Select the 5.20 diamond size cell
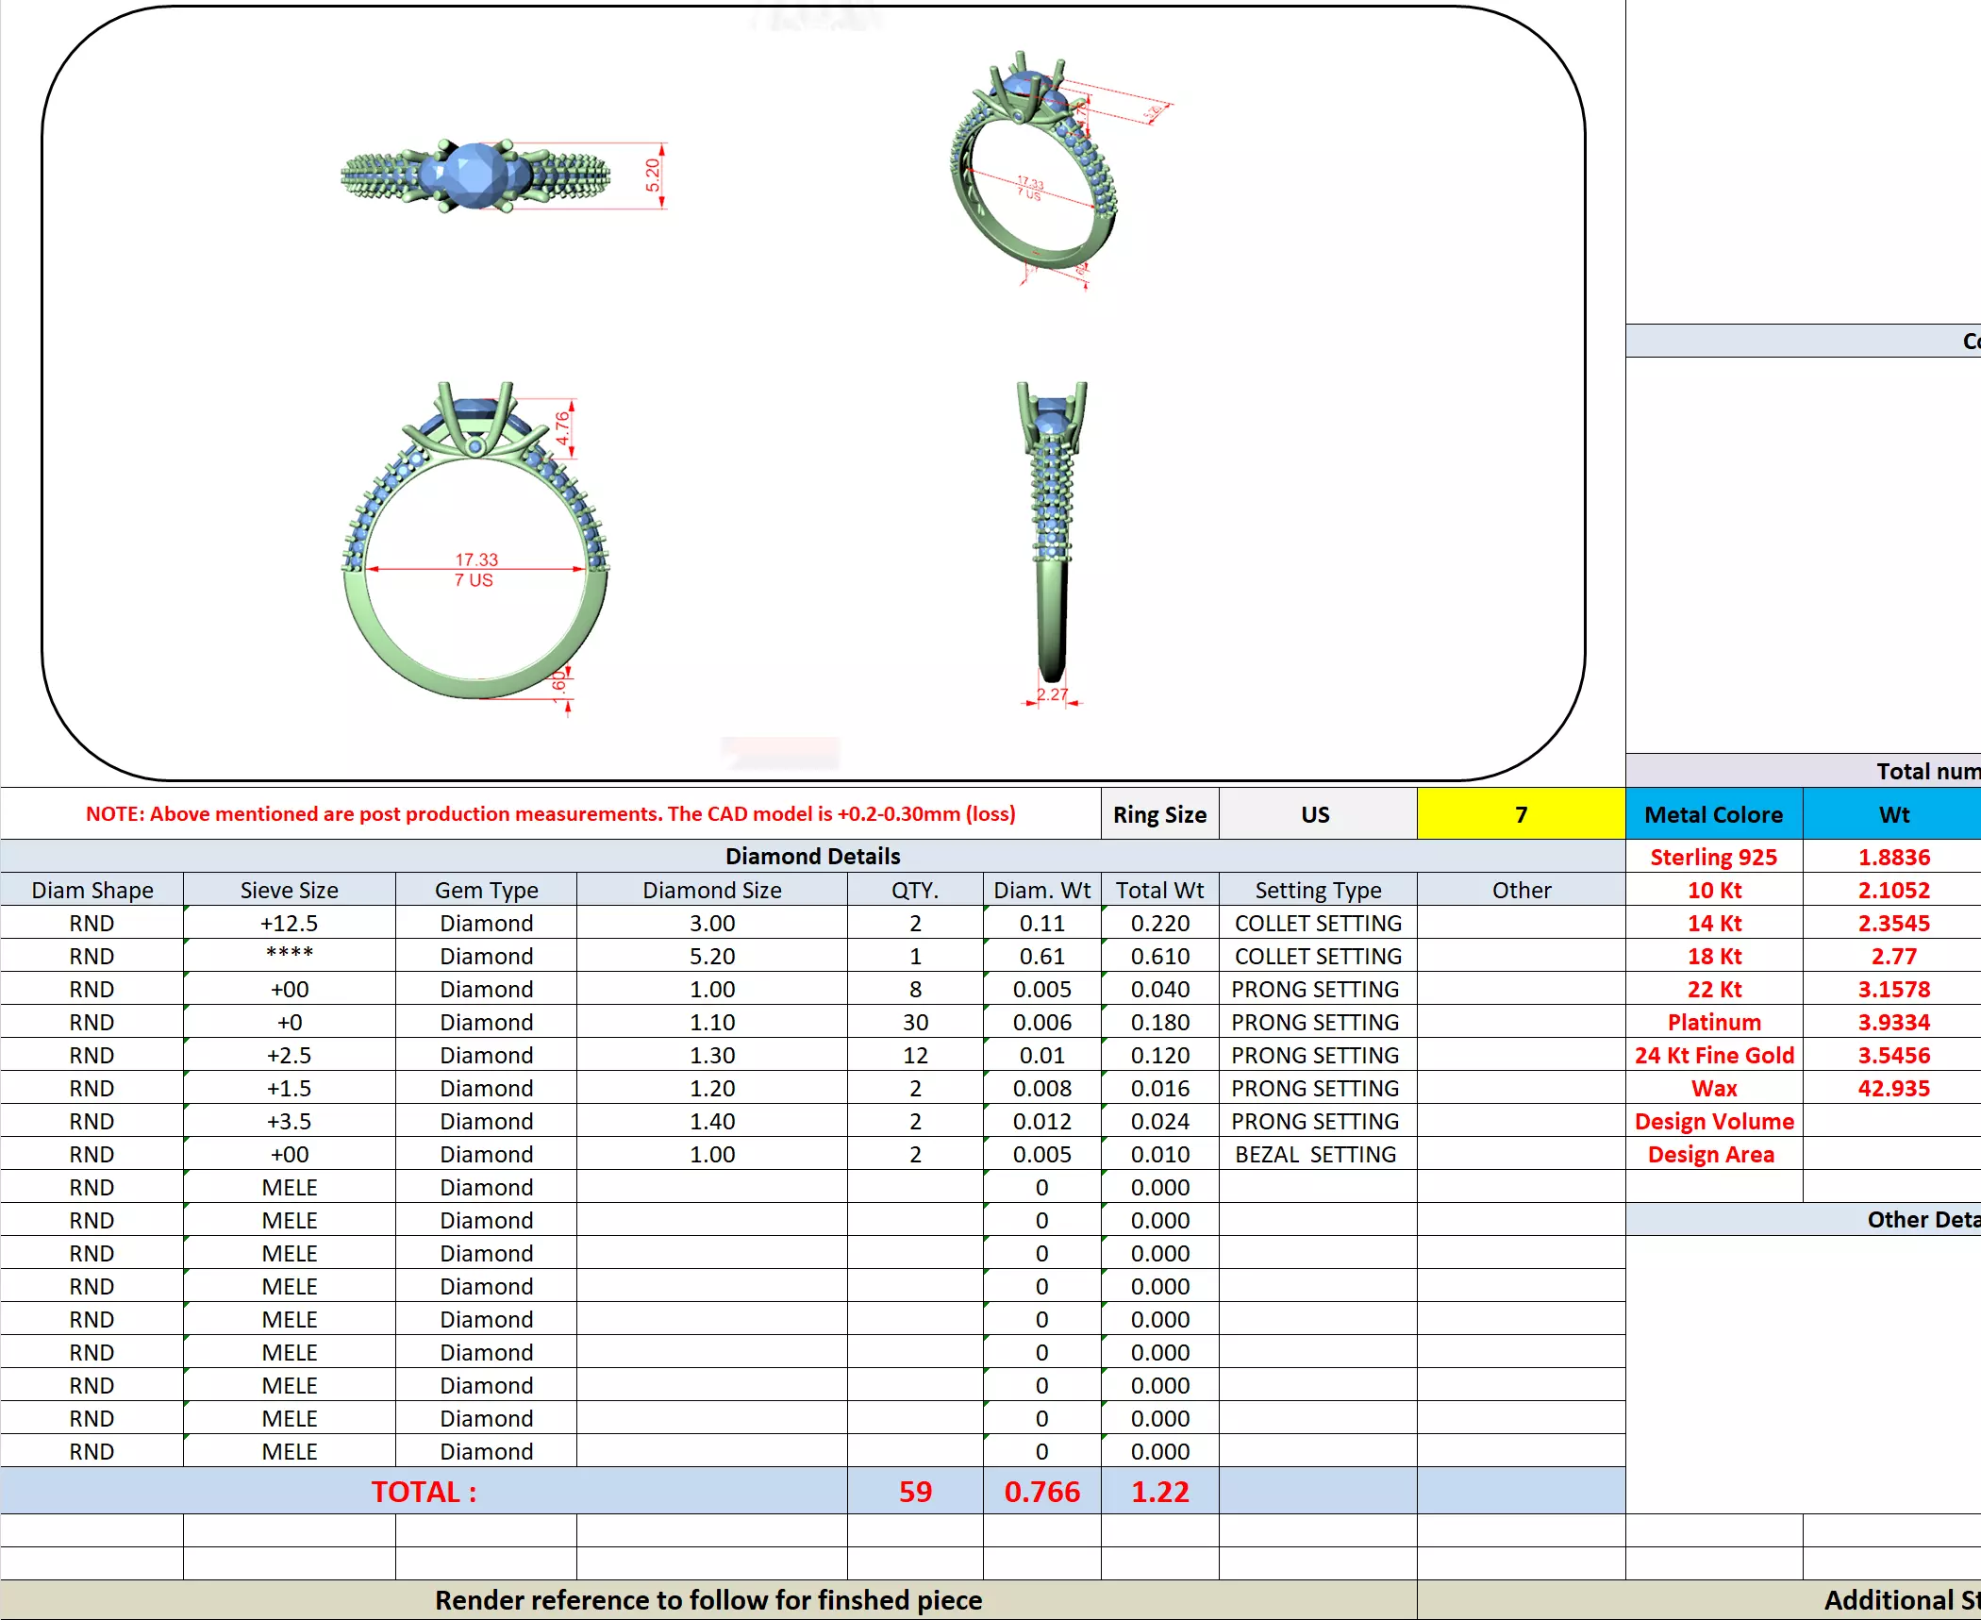 pos(711,956)
